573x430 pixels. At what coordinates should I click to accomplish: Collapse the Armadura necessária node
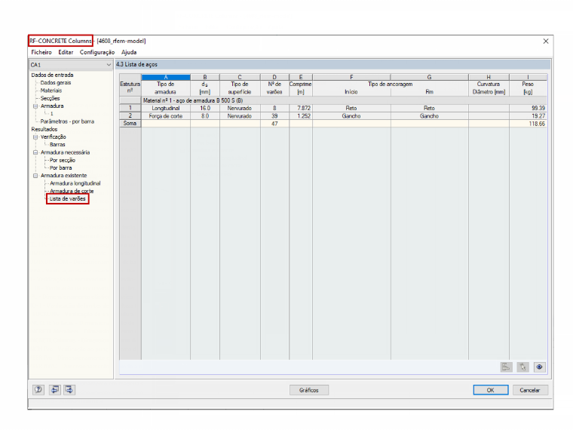[x=35, y=152]
